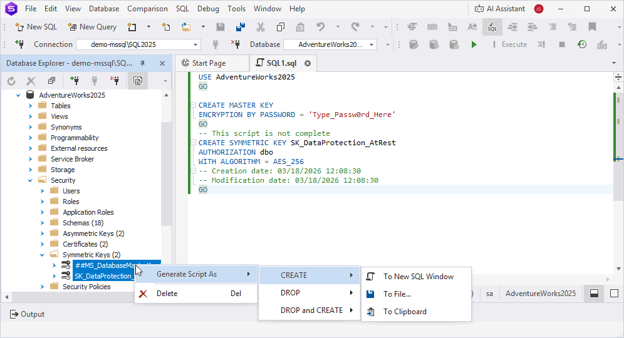Screen dimensions: 624x338
Task: Click the Stop execution square icon
Action: click(x=562, y=44)
